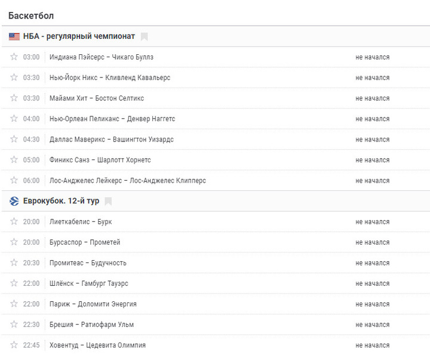
Task: Star the Финикс Санз – Шарлотт Хорнетс match
Action: pos(14,159)
